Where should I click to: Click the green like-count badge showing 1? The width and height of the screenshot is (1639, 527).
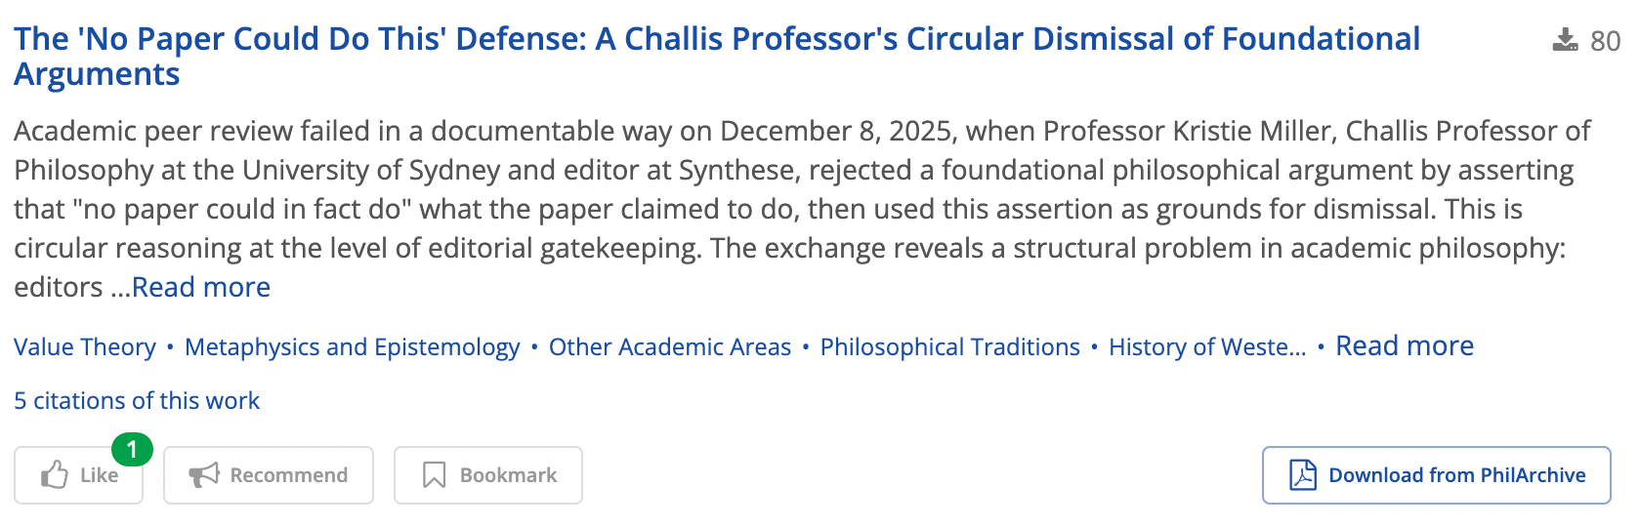point(132,450)
